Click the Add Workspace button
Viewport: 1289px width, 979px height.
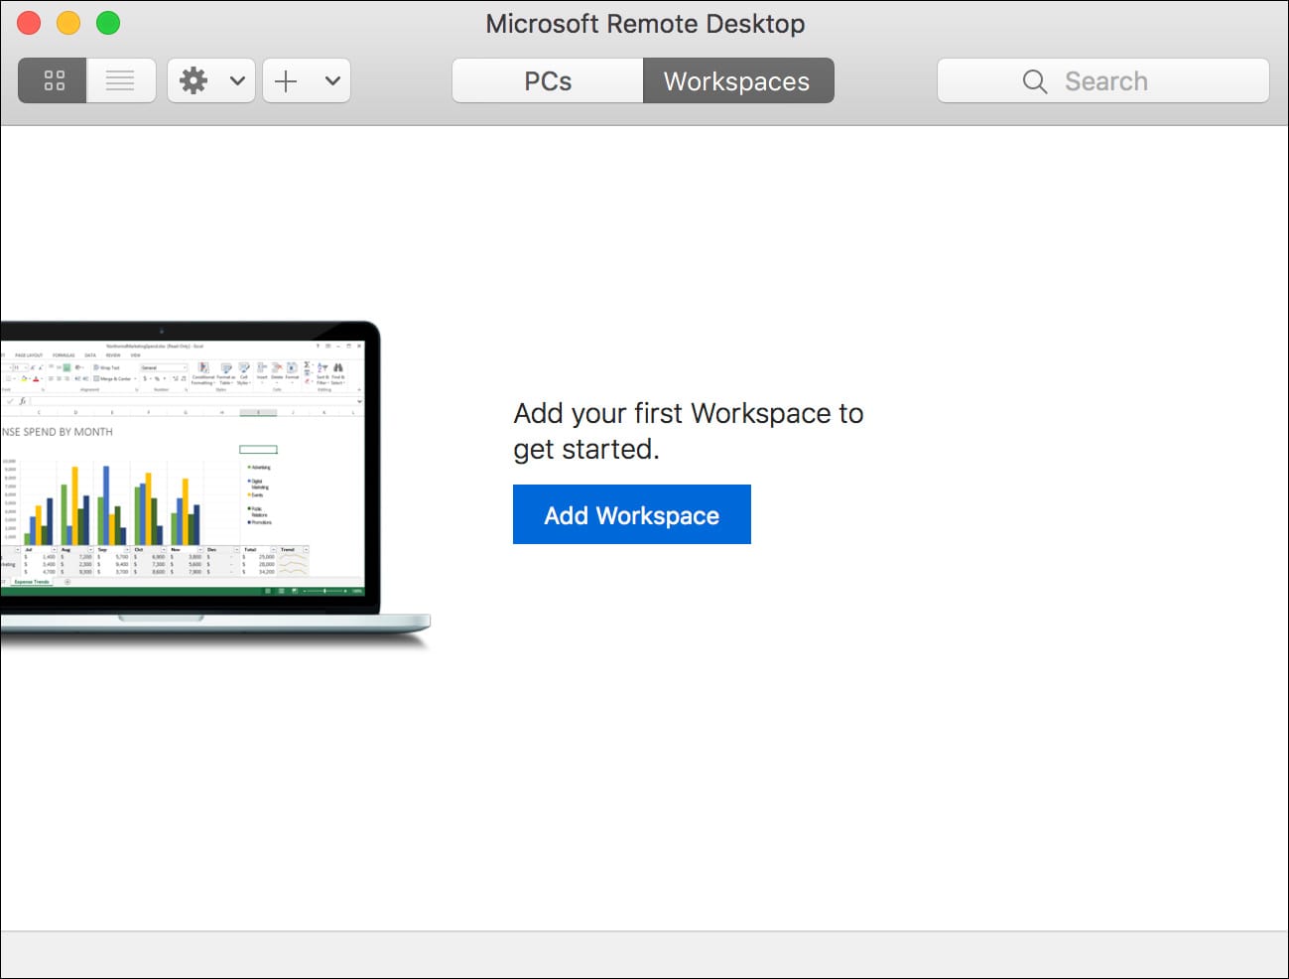pos(632,514)
